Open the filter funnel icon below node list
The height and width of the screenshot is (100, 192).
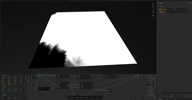[x=154, y=99]
